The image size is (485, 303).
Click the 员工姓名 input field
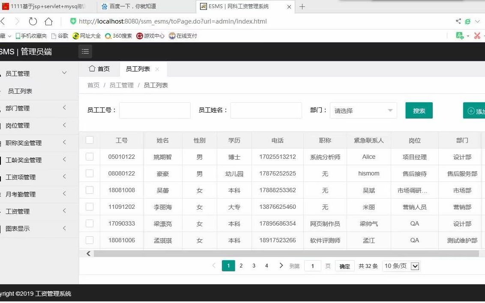[x=266, y=110]
